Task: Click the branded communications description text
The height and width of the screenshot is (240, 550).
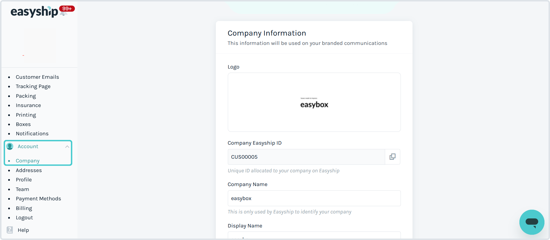Action: point(307,43)
